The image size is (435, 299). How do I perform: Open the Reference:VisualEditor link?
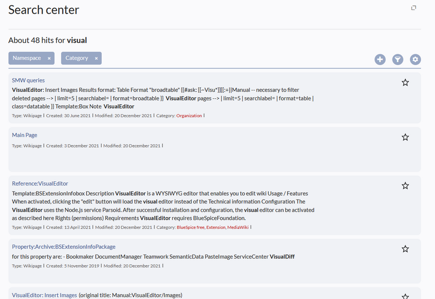click(40, 183)
